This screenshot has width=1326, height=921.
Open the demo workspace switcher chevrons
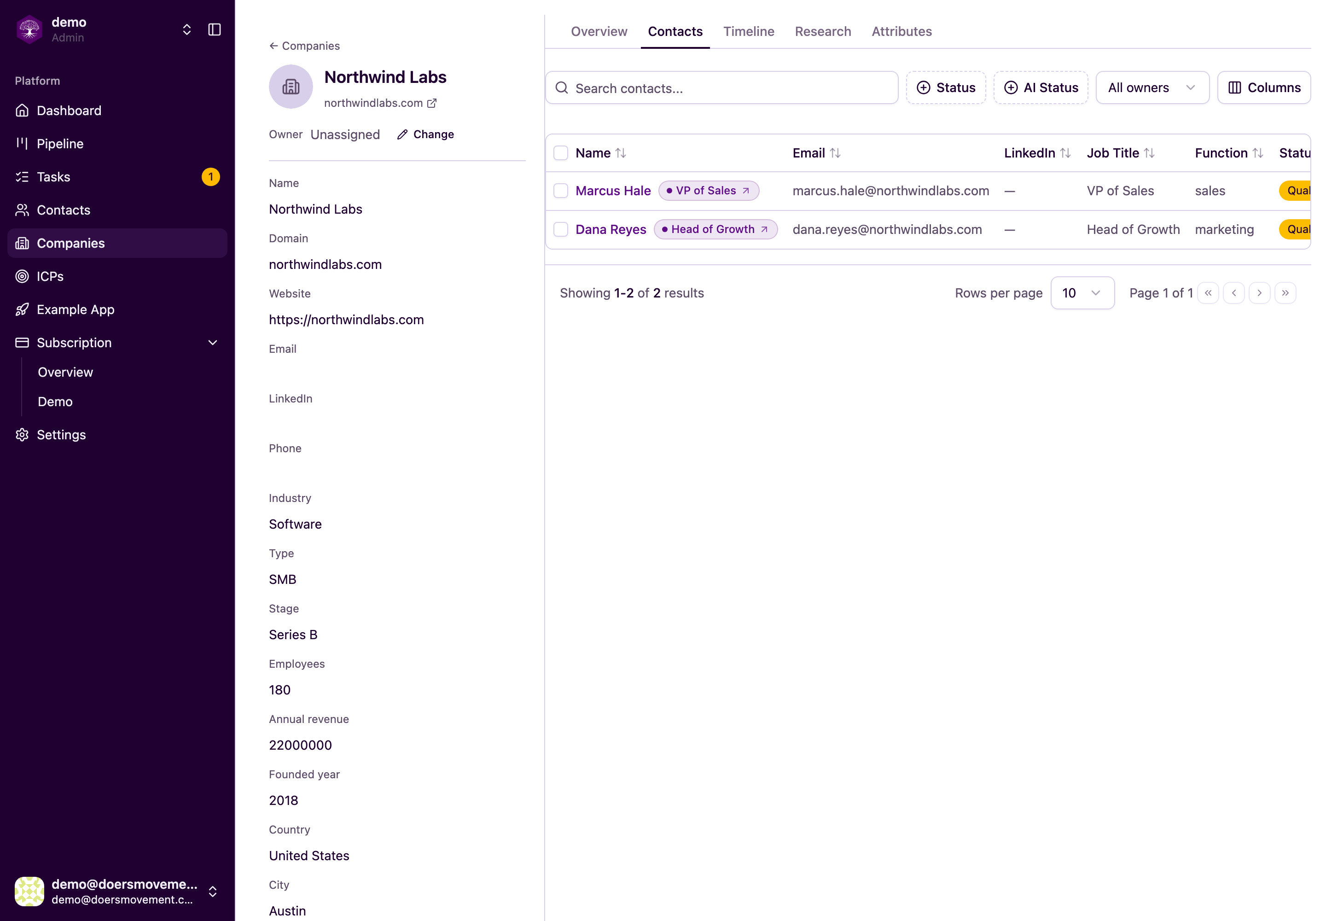coord(186,29)
